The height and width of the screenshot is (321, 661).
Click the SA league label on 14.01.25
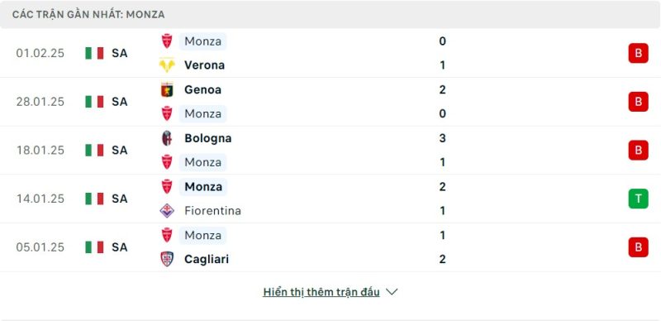(x=120, y=199)
